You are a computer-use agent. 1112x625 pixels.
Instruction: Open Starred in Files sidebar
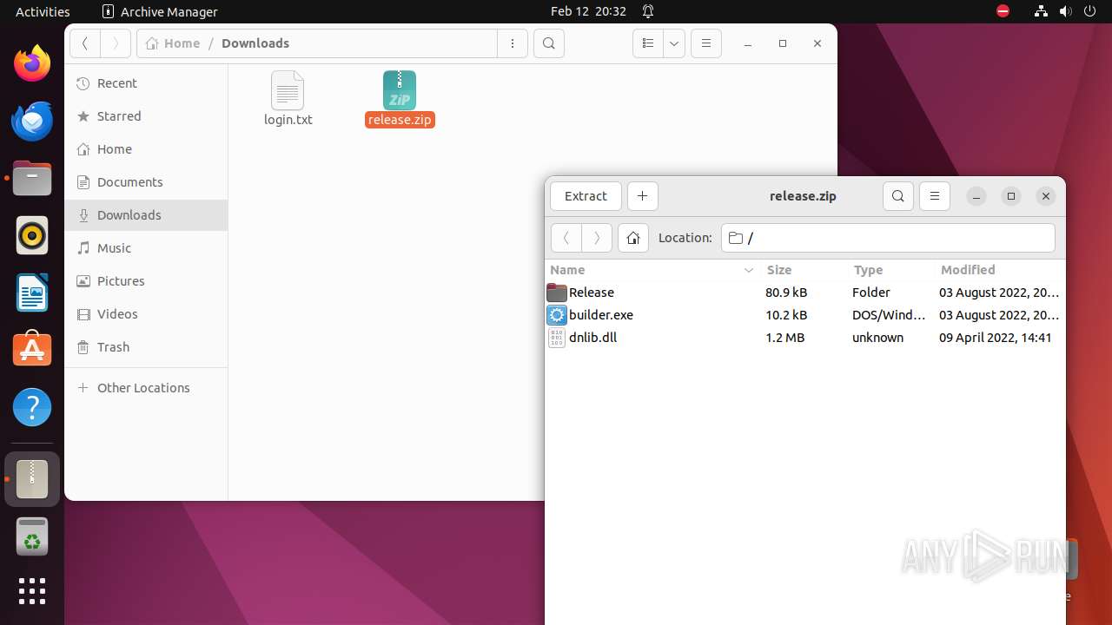coord(146,116)
